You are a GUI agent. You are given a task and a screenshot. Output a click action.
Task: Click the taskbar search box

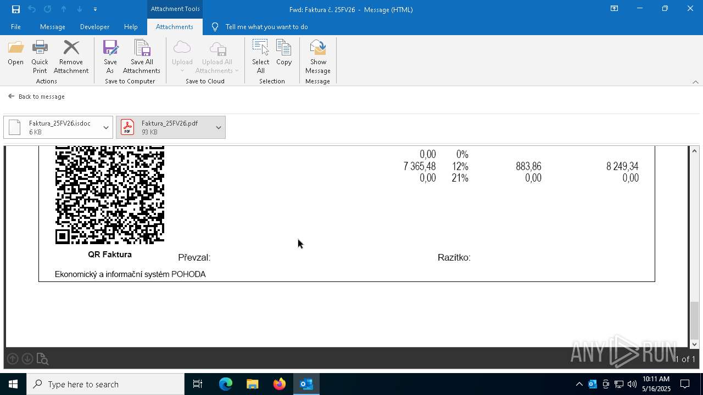tap(105, 384)
